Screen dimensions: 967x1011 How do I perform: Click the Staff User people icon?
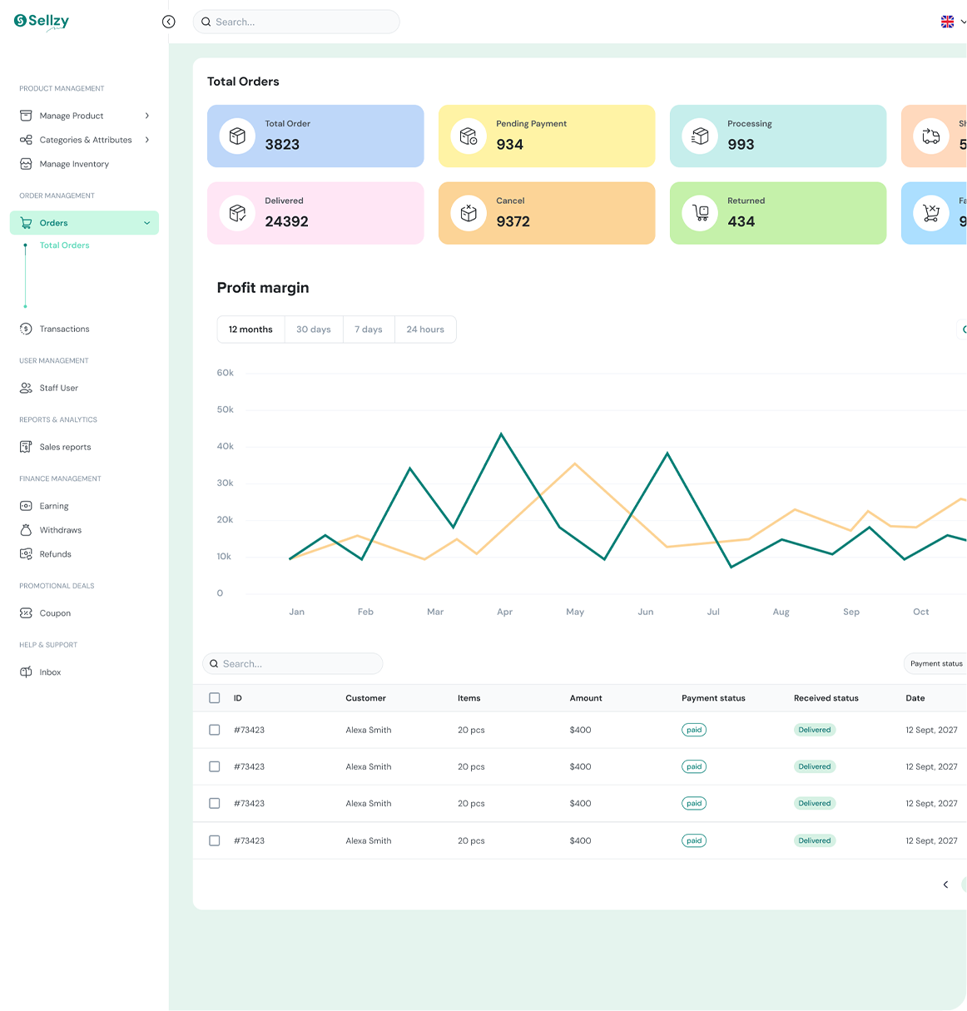pyautogui.click(x=26, y=388)
